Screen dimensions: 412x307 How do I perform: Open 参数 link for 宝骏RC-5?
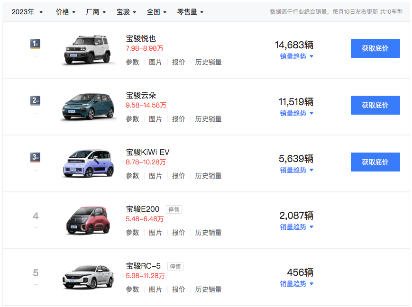132,289
